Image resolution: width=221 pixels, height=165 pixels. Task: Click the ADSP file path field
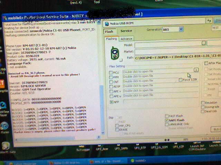click(161, 86)
